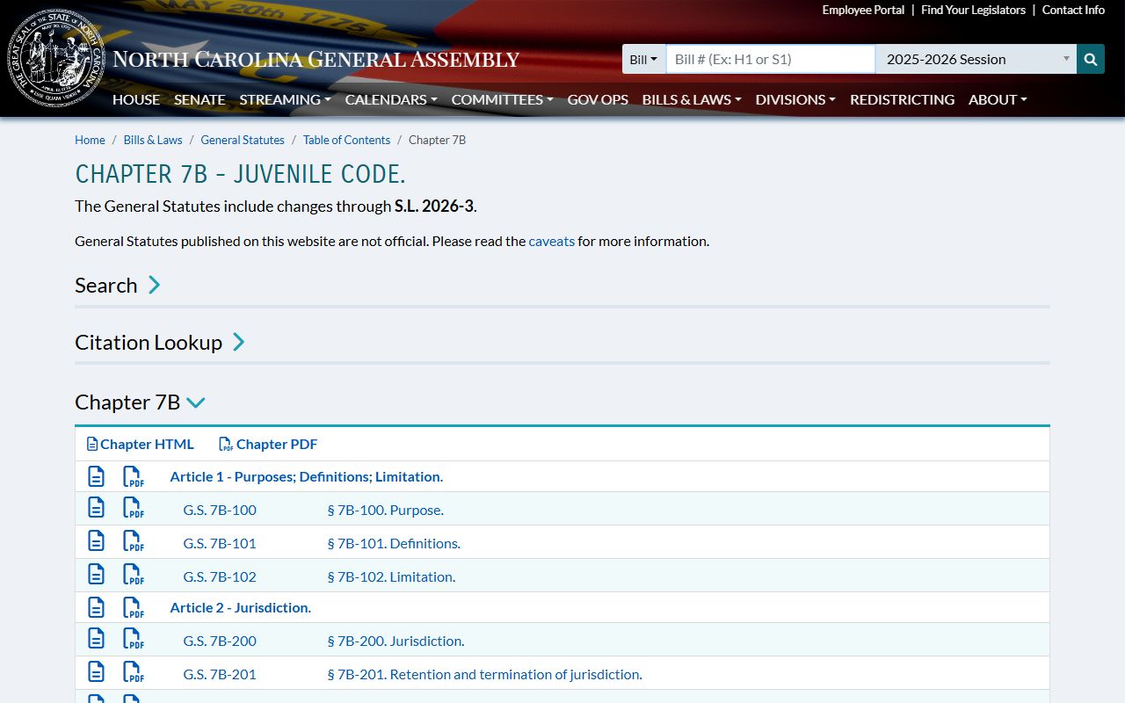Open the About dropdown menu
Image resolution: width=1125 pixels, height=703 pixels.
[x=998, y=99]
